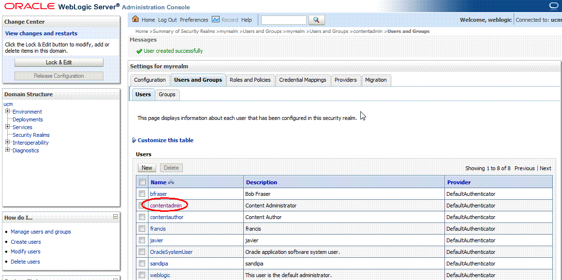
Task: Check the box for francis user
Action: (142, 229)
